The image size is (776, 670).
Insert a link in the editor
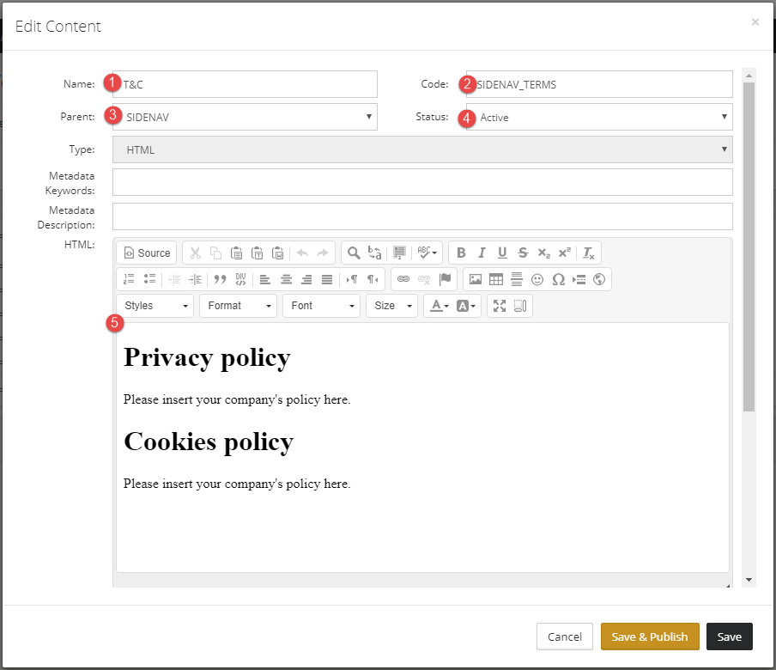point(403,279)
